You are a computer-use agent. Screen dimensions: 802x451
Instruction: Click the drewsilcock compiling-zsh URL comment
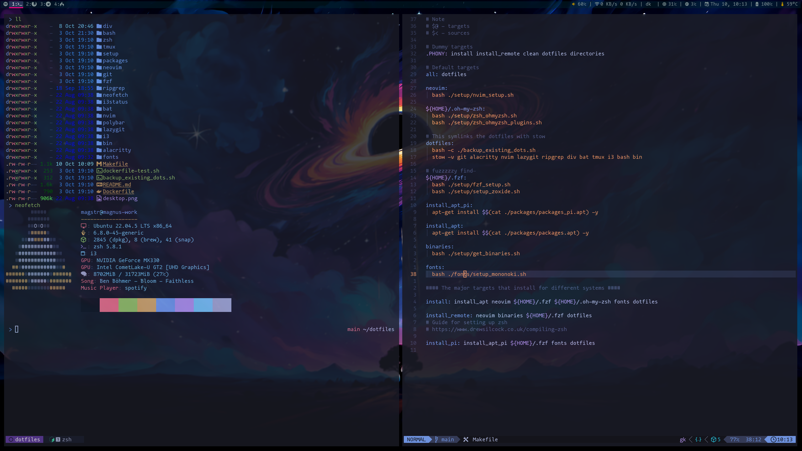tap(499, 329)
